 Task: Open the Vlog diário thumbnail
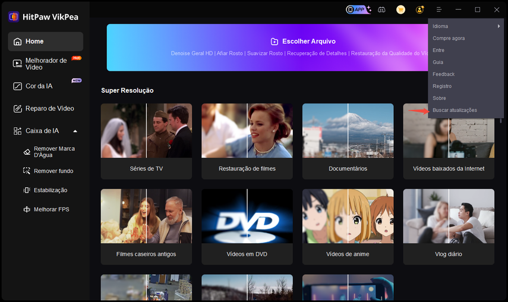[x=449, y=216]
